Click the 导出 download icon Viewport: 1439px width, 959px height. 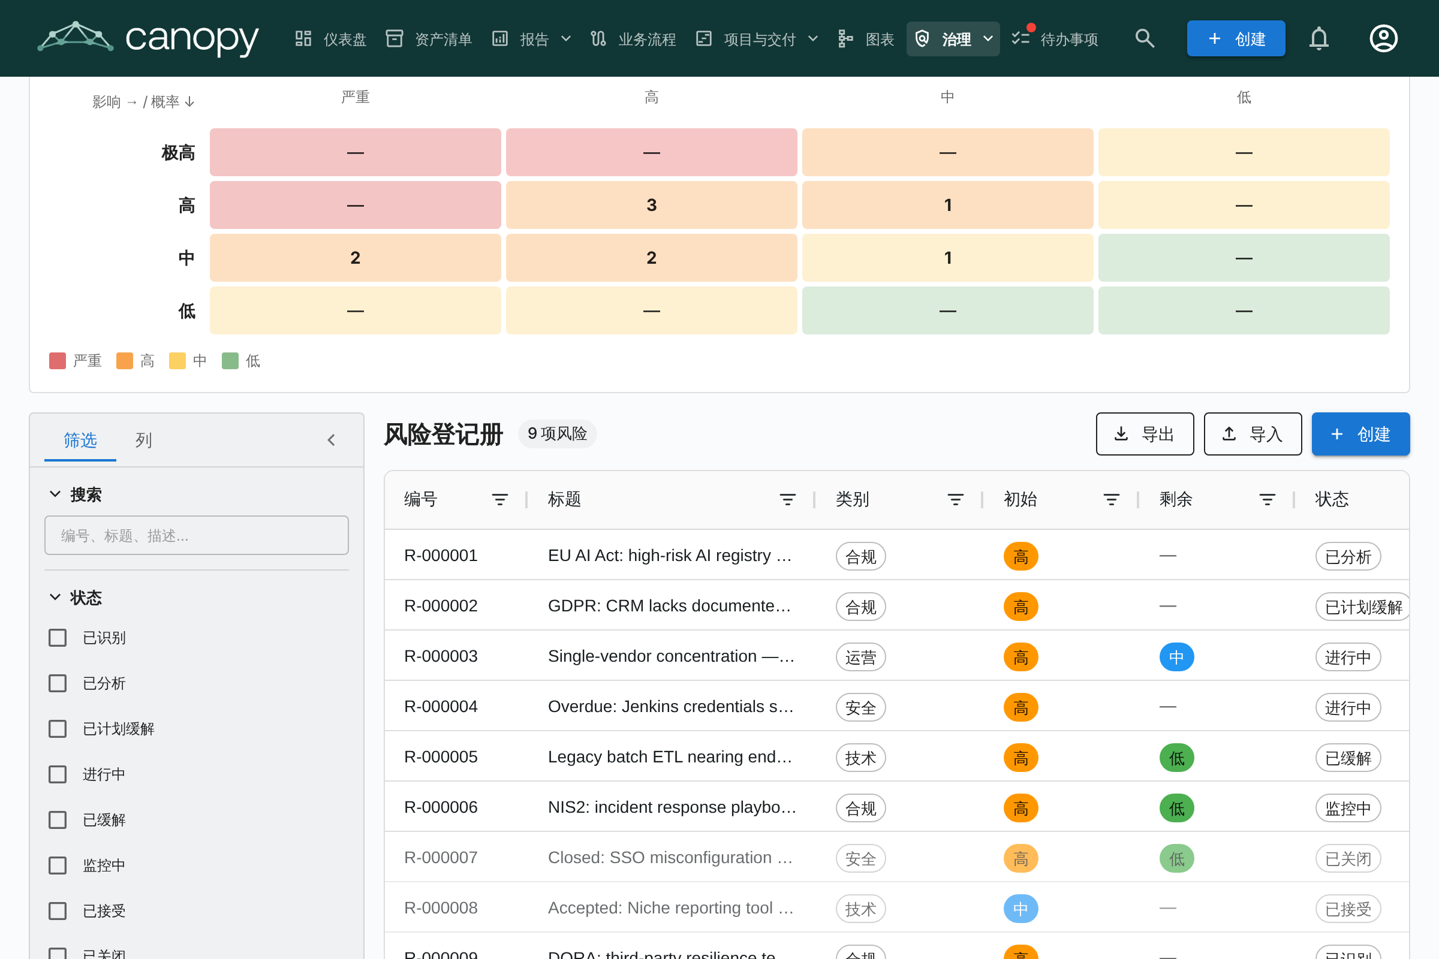click(1121, 433)
